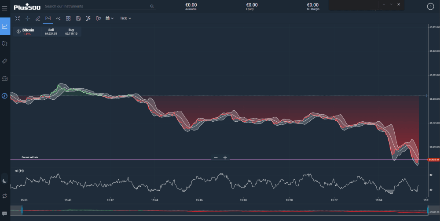Open the Trade chart sidebar tab
The image size is (440, 221).
click(x=5, y=26)
